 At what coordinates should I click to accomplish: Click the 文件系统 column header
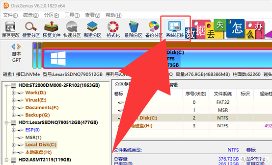[223, 94]
